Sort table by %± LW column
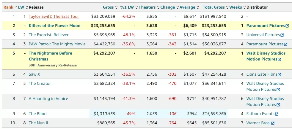 [x=129, y=7]
